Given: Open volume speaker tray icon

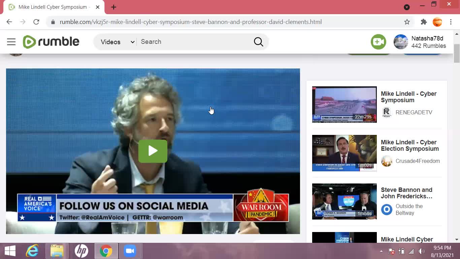Looking at the screenshot, I should [421, 251].
